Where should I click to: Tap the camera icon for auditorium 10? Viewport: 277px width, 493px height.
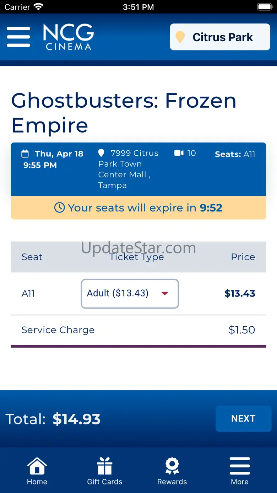pos(179,153)
